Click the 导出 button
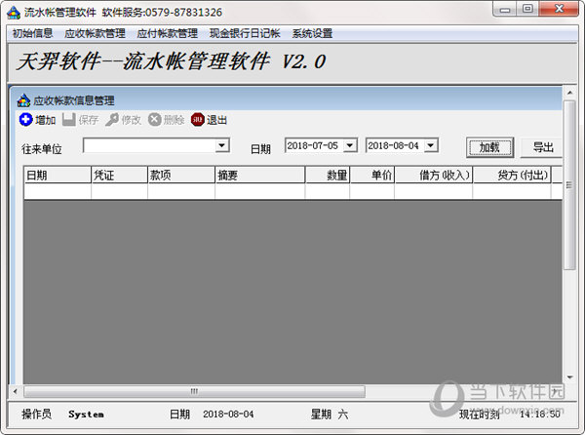 pos(542,147)
